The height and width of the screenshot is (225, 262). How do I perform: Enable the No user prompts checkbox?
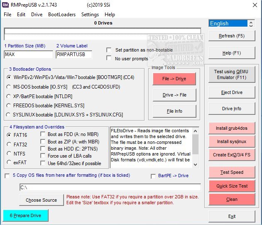[x=109, y=58]
